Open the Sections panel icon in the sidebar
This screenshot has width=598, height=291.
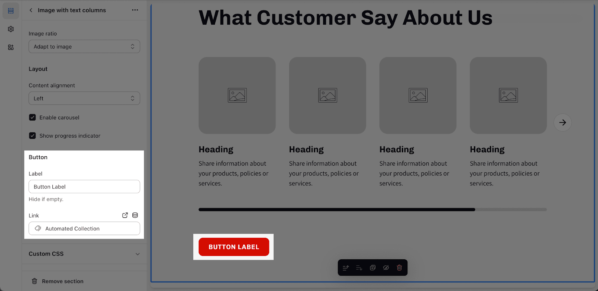[x=11, y=11]
